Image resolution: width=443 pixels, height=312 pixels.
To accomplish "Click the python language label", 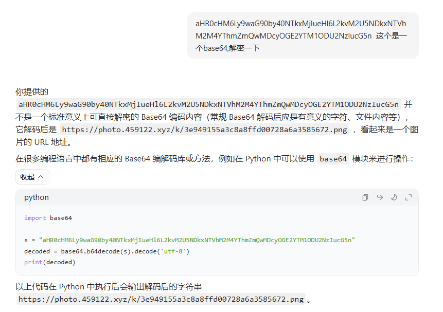I will tap(37, 197).
